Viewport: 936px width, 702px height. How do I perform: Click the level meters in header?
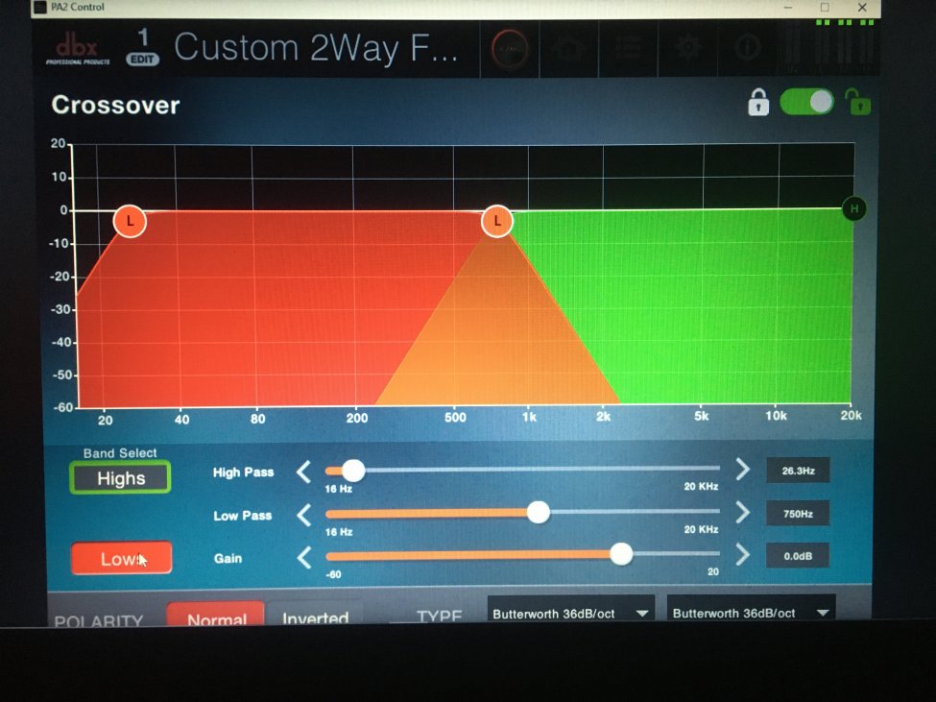tap(828, 45)
